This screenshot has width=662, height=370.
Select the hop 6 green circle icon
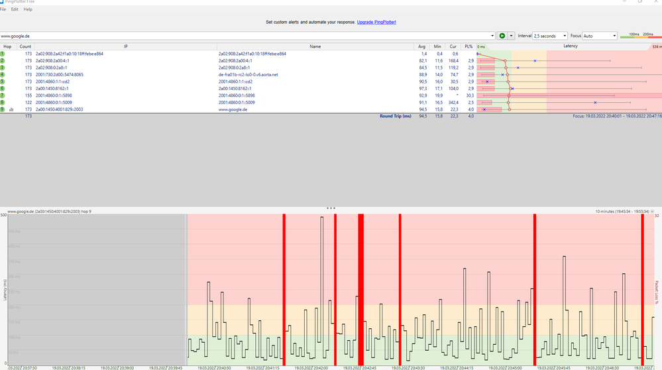pos(2,89)
